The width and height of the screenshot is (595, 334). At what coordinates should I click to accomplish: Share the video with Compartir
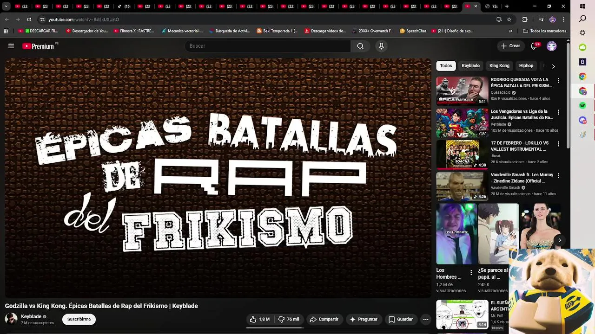324,319
